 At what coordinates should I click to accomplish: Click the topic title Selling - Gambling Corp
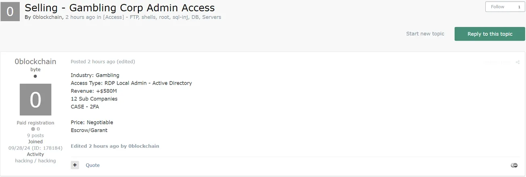(x=120, y=8)
